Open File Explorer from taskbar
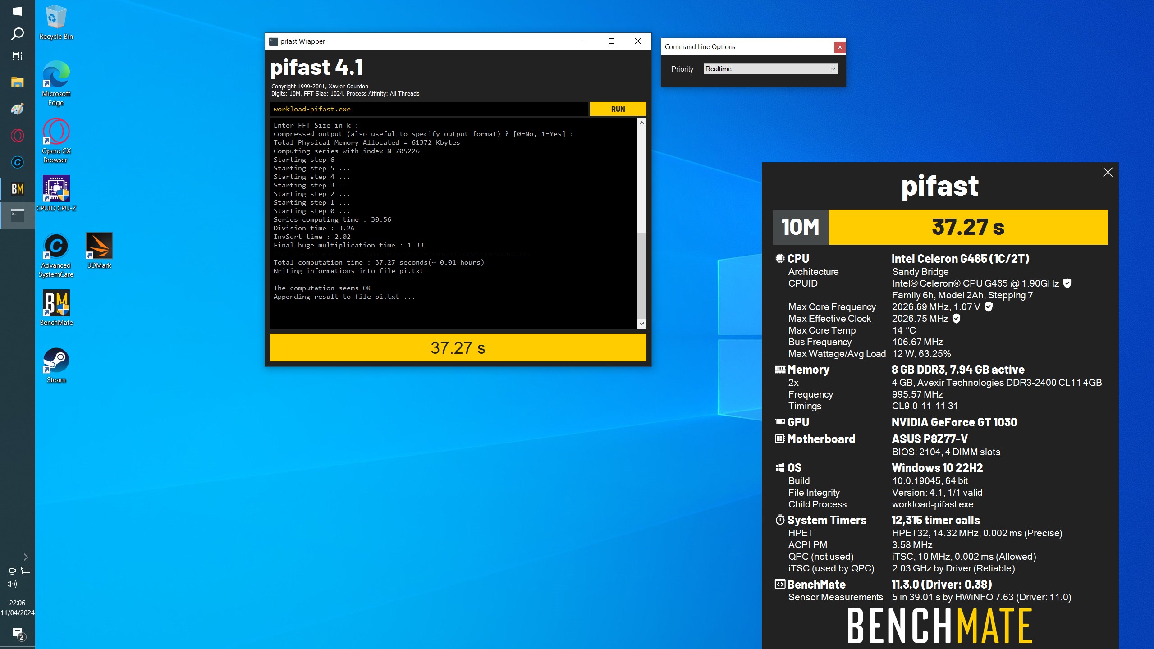The width and height of the screenshot is (1154, 649). pyautogui.click(x=18, y=82)
